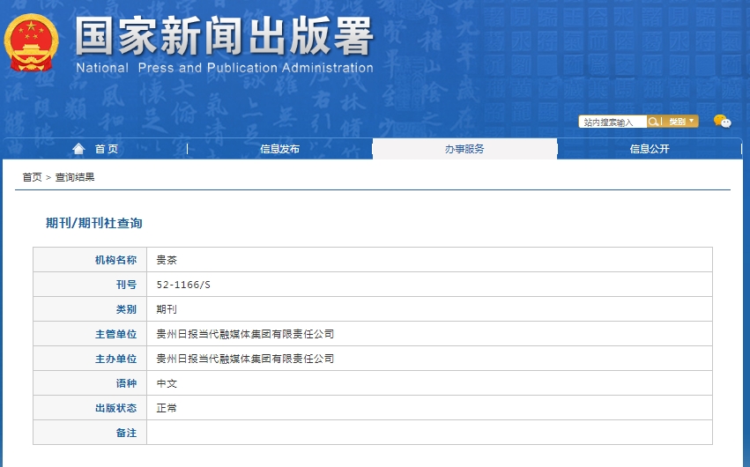Viewport: 750px width, 467px height.
Task: Click the 期刊/期刊社查询 section heading
Action: point(93,223)
